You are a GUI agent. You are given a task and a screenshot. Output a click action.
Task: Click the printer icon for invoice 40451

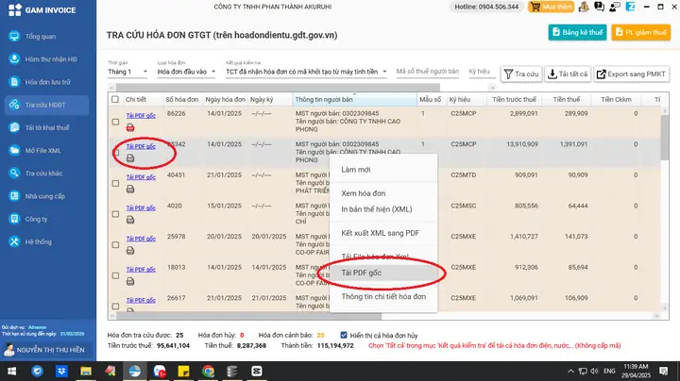pos(130,190)
